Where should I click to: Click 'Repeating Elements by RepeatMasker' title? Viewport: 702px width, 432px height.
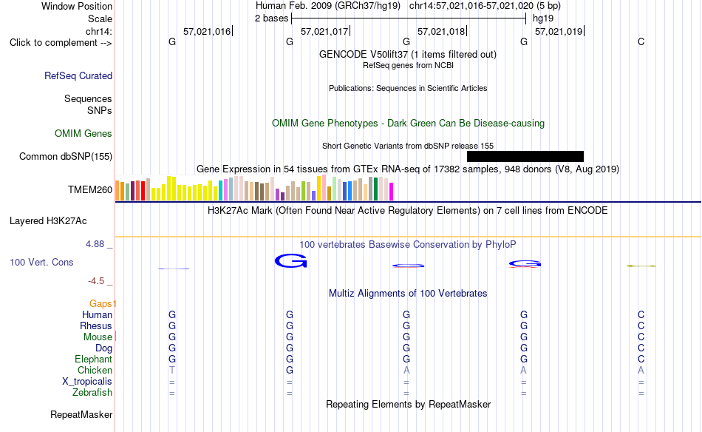tap(409, 404)
